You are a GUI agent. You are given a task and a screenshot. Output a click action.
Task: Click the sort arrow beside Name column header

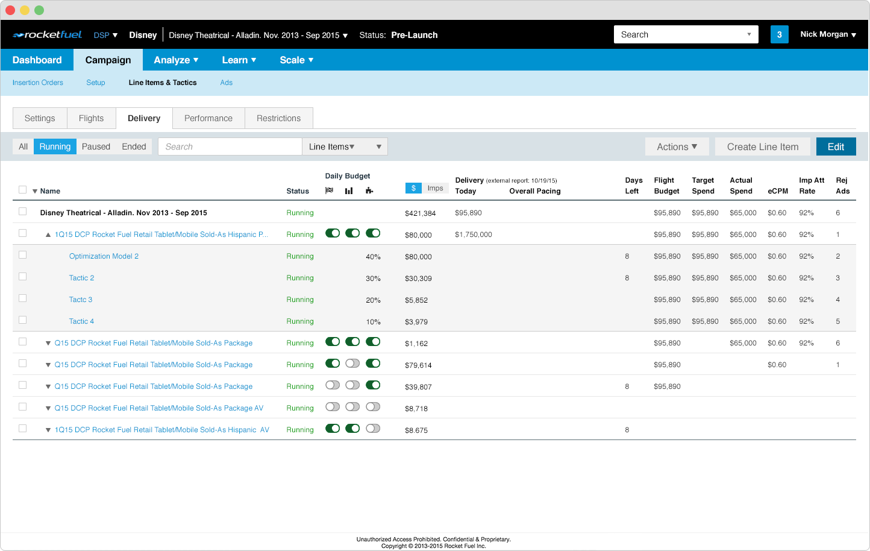pyautogui.click(x=35, y=191)
